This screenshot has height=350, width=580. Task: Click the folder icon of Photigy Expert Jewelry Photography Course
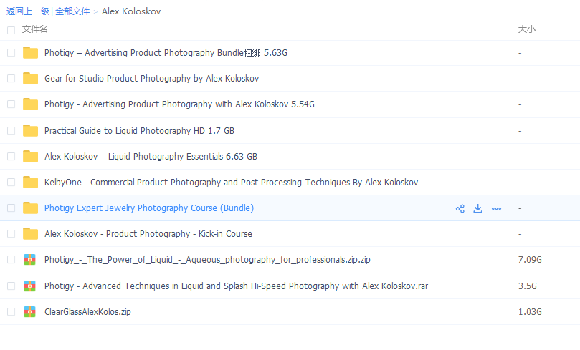click(x=30, y=208)
